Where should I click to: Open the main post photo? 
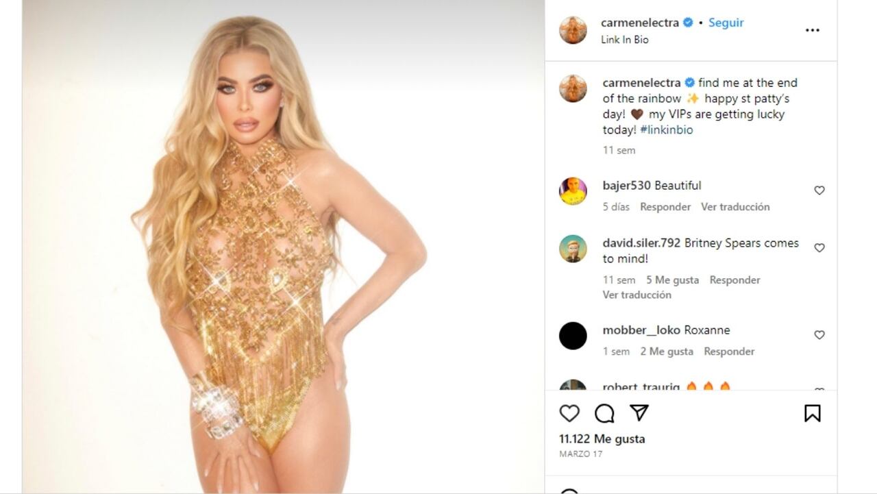tap(284, 247)
